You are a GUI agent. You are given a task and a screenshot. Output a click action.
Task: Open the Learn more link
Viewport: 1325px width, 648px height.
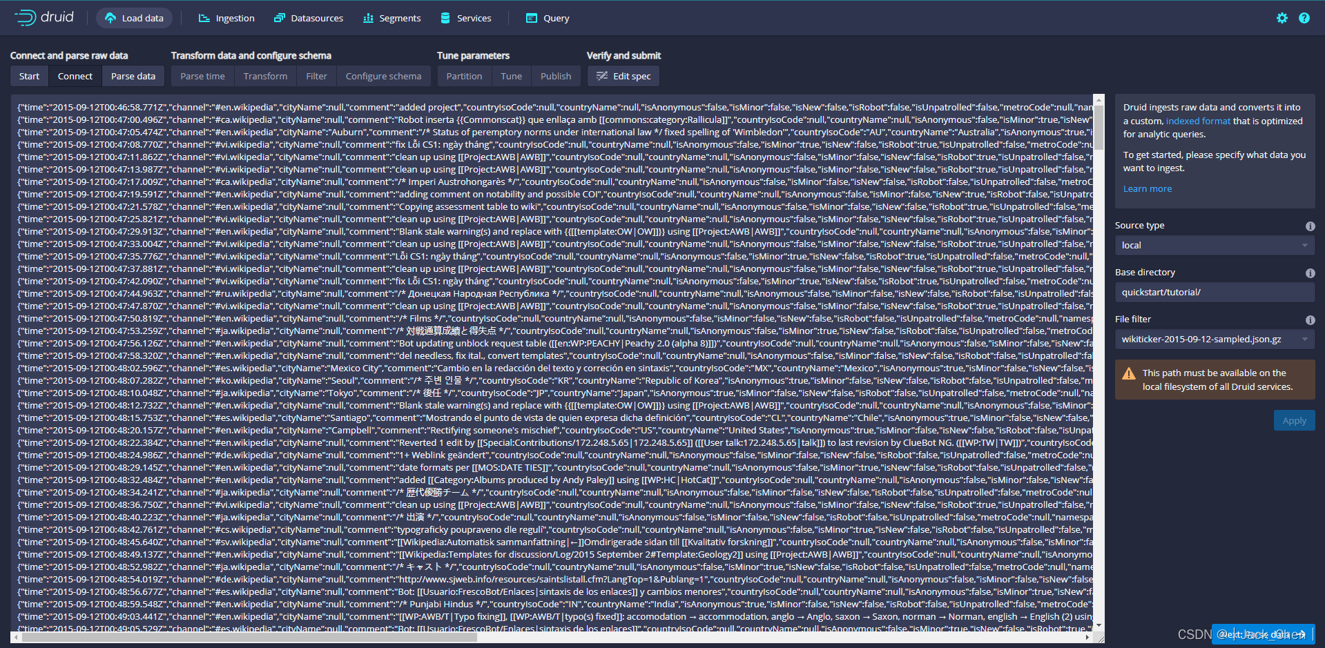pos(1147,188)
